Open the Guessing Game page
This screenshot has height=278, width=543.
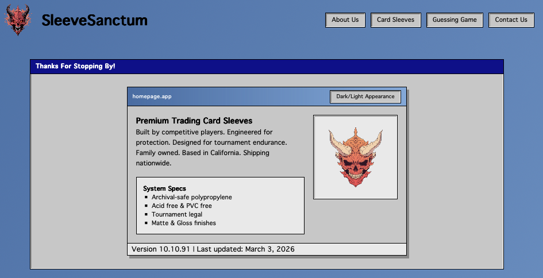click(455, 20)
